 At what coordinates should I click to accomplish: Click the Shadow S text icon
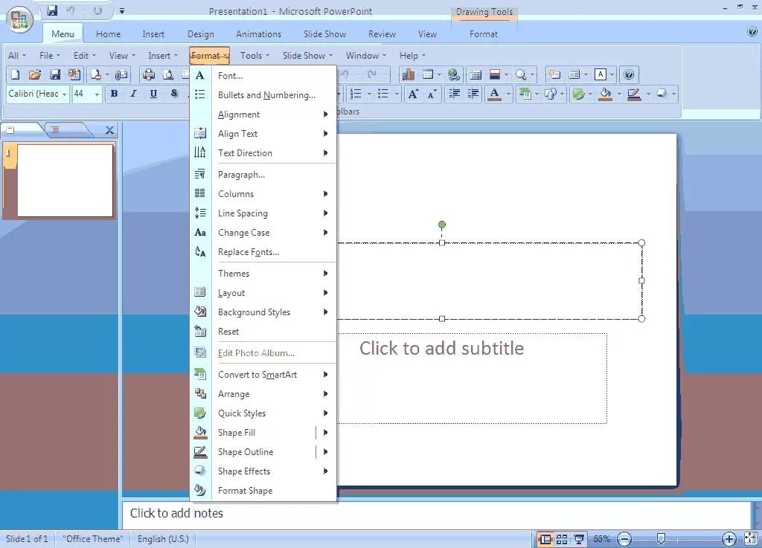click(174, 94)
